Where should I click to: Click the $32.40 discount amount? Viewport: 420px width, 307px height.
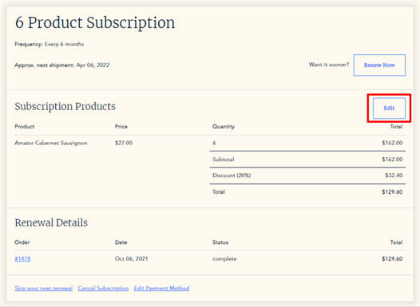(394, 175)
